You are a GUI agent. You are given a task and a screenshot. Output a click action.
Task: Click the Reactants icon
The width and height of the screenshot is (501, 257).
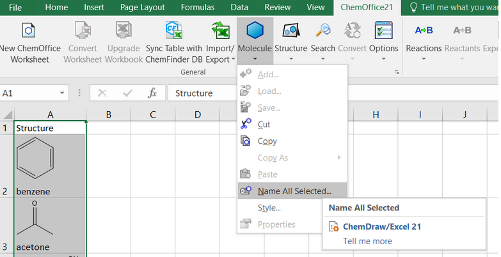(x=462, y=30)
